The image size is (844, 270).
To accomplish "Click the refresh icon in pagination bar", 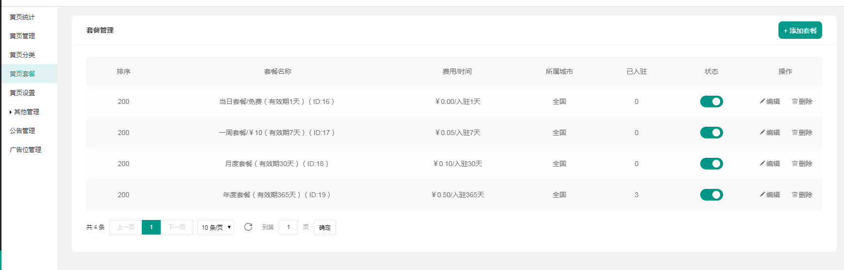I will pyautogui.click(x=248, y=227).
